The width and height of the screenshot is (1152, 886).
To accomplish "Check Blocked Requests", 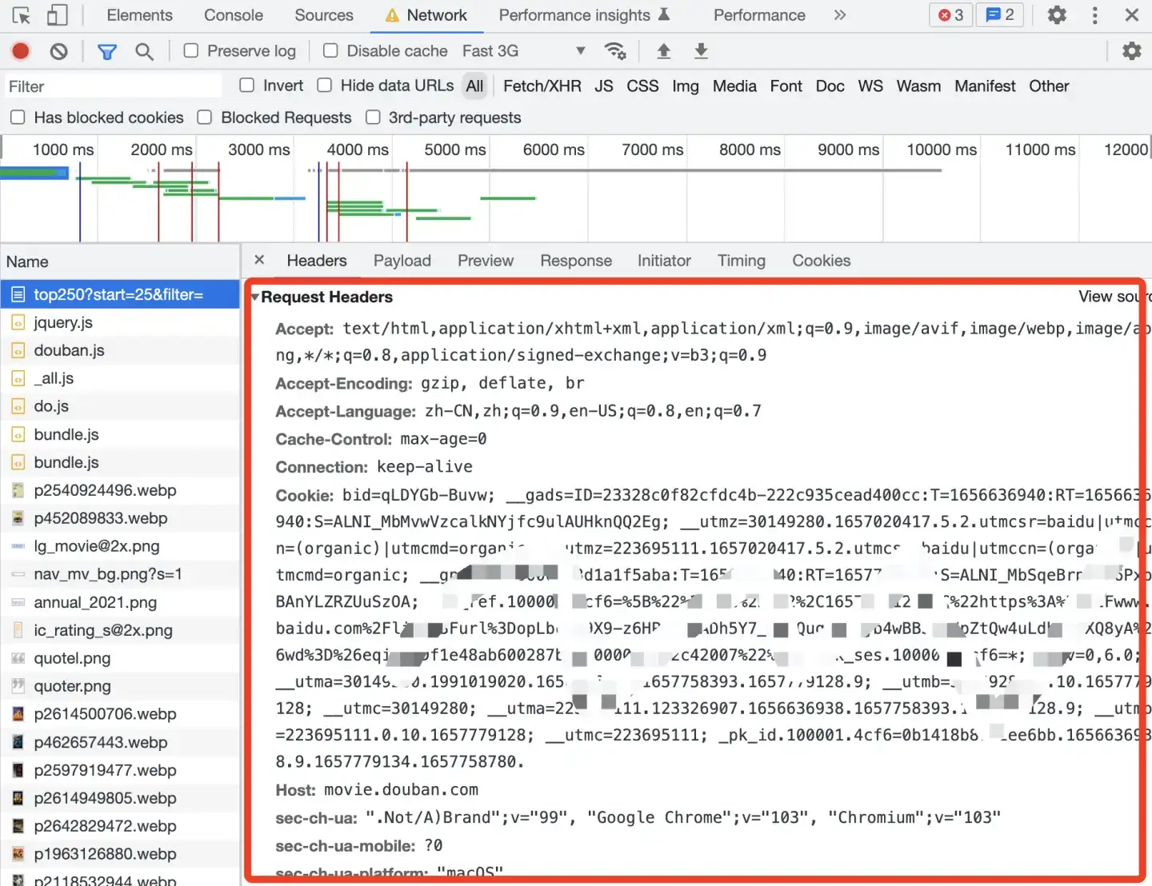I will (x=205, y=118).
